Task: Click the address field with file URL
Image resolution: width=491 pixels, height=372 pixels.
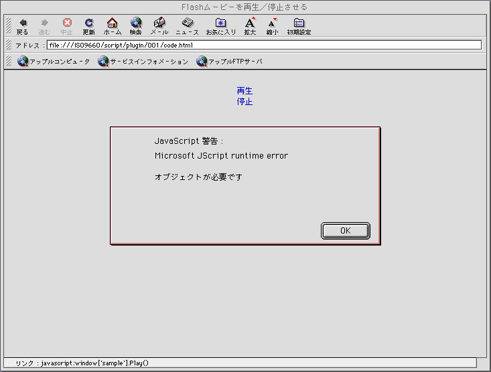Action: (264, 45)
